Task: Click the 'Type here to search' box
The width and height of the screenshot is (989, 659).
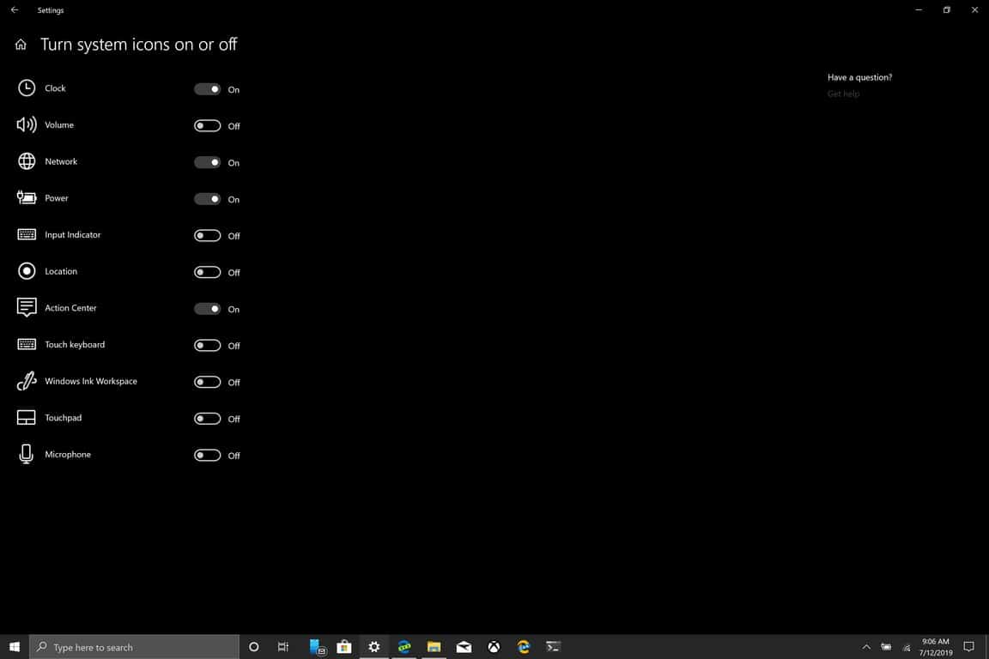Action: [x=136, y=647]
